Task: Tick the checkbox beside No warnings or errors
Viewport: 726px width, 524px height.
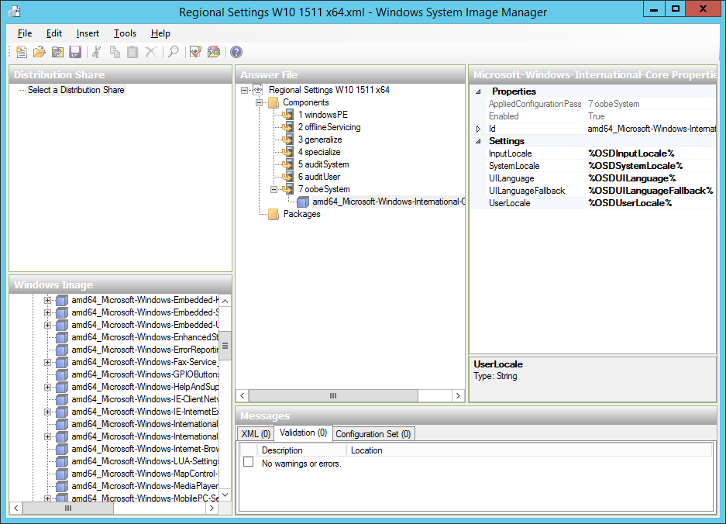Action: pos(248,462)
